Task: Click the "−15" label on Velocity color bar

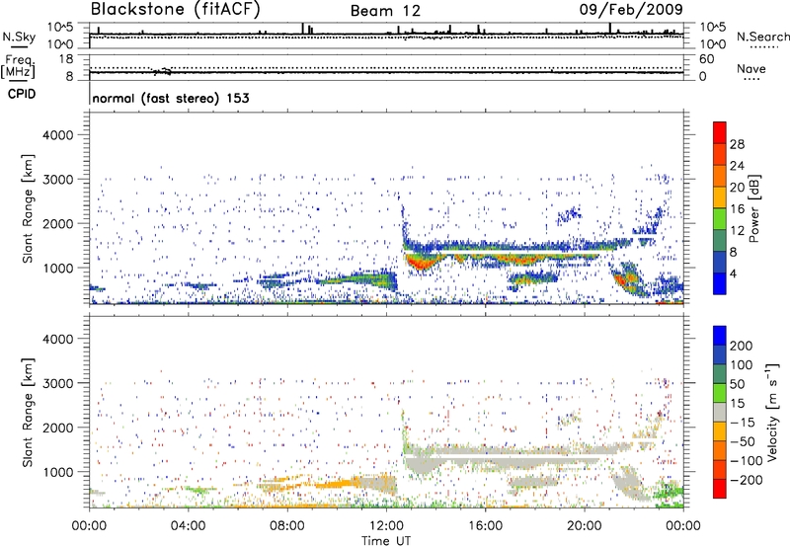Action: coord(743,423)
